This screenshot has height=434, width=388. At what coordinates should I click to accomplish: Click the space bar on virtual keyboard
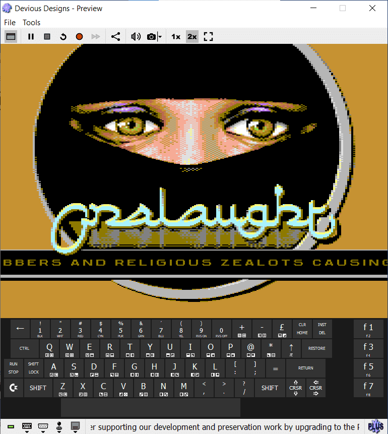point(151,407)
